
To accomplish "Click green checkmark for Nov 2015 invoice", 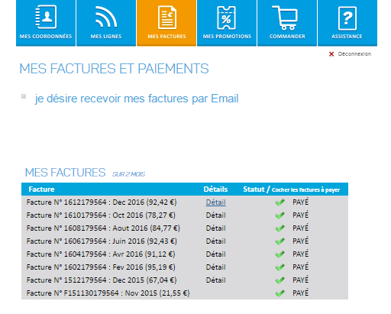I will point(280,293).
